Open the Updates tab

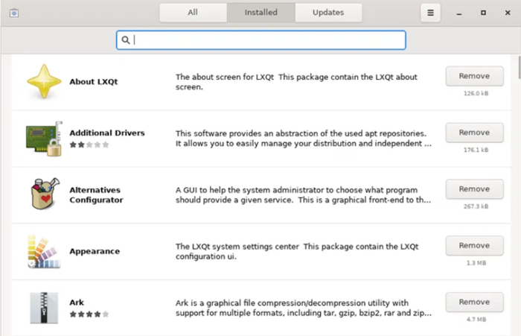click(328, 13)
